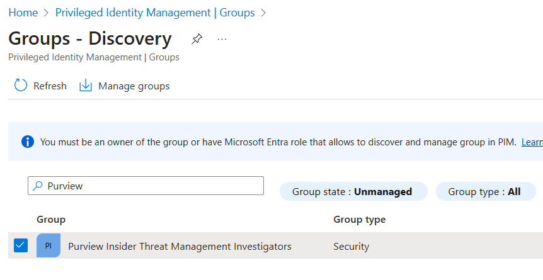Open Purview Insider Threat Management Investigators group

point(180,247)
